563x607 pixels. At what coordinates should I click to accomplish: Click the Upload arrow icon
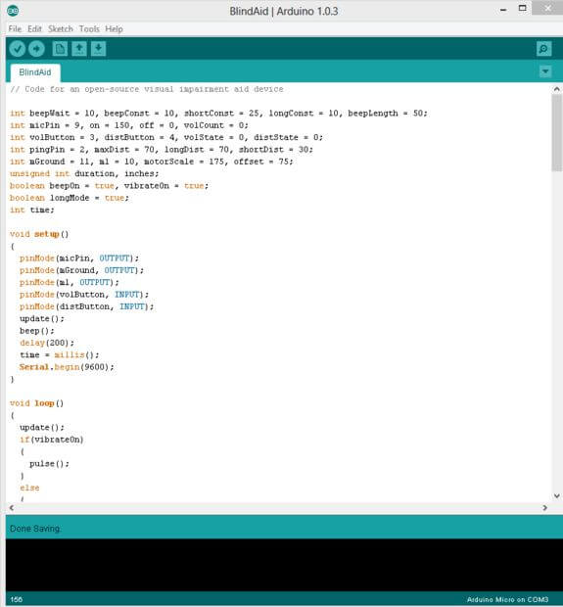tap(36, 49)
